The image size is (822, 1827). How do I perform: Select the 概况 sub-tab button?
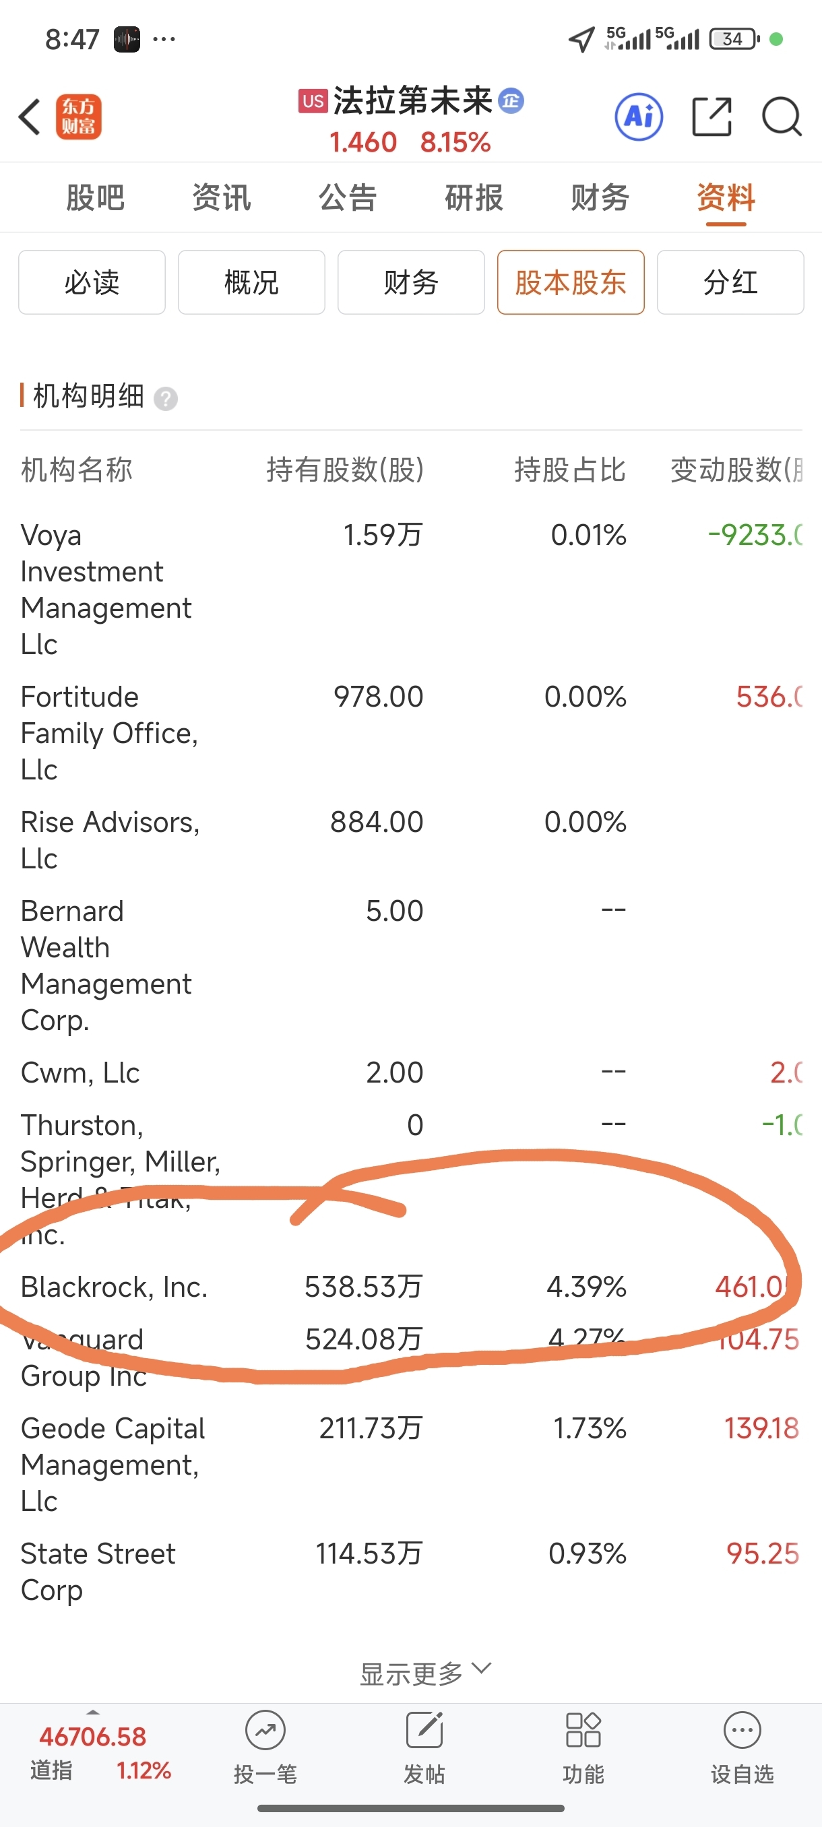tap(252, 282)
